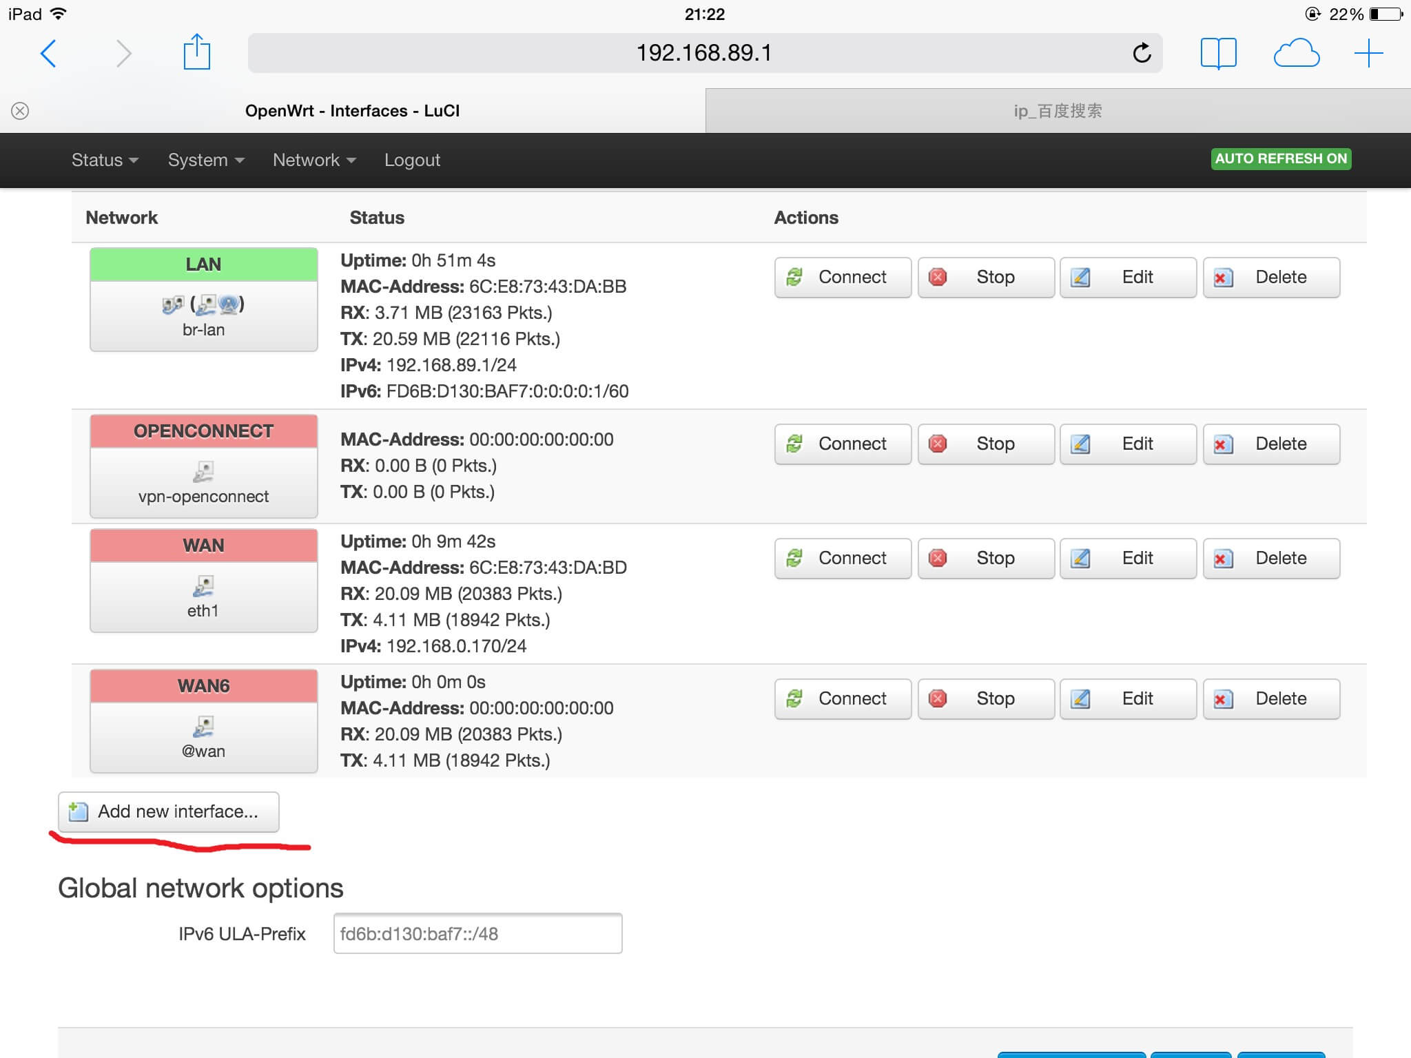
Task: Expand the Status dropdown menu
Action: click(x=105, y=160)
